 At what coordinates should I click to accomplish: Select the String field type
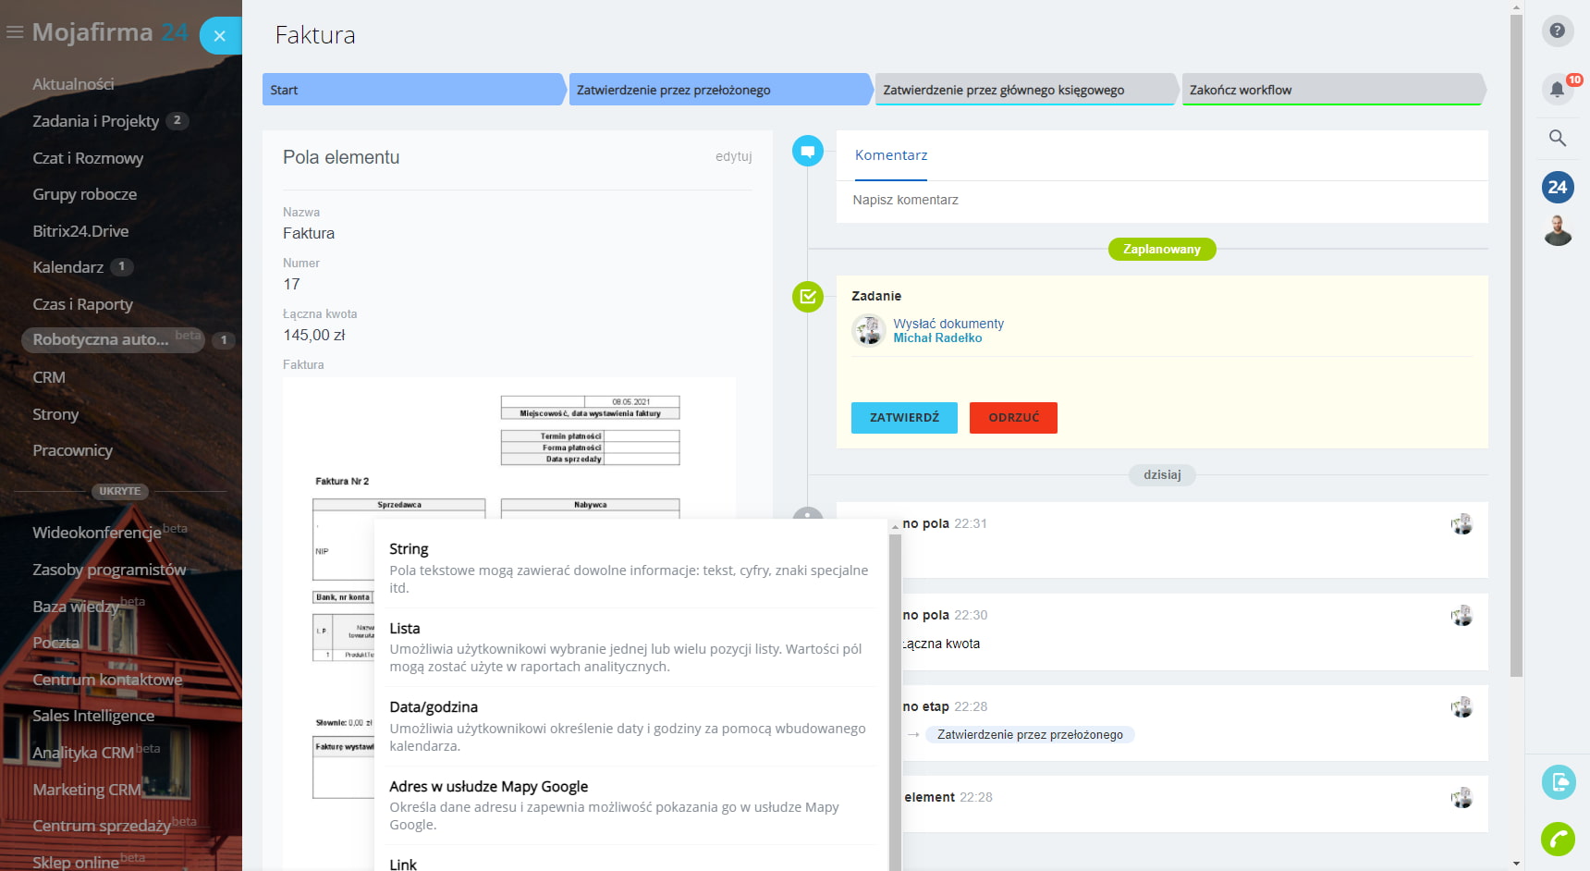(409, 549)
